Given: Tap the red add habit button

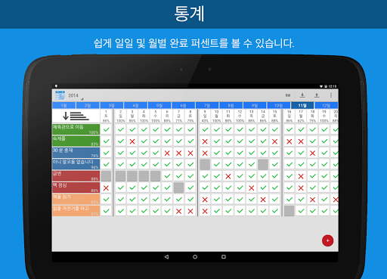Looking at the screenshot, I should point(327,240).
